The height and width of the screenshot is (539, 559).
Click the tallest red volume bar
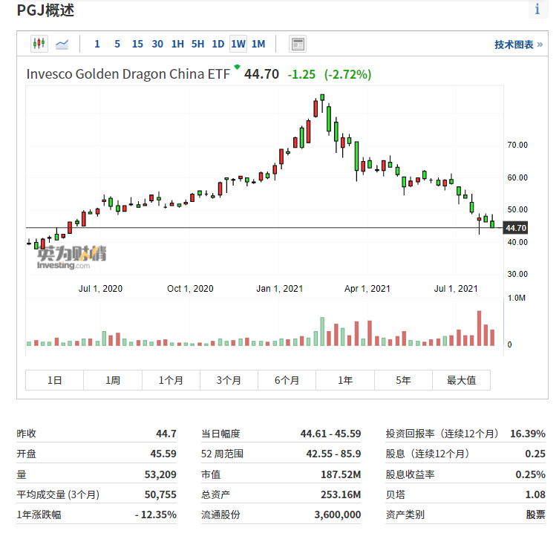(x=479, y=328)
